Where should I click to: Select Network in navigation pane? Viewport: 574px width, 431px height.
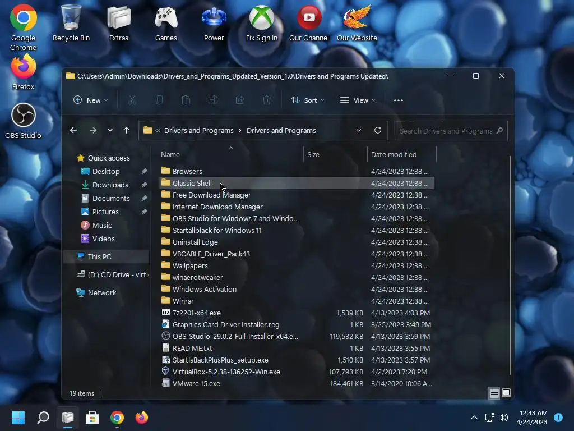tap(102, 292)
